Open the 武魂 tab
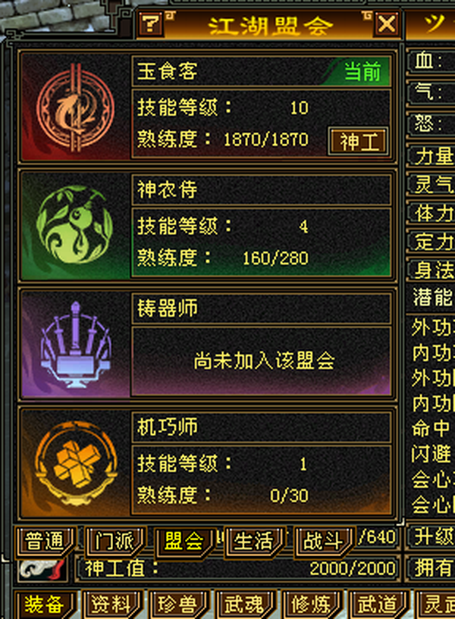Viewport: 455px width, 619px height. click(x=243, y=605)
